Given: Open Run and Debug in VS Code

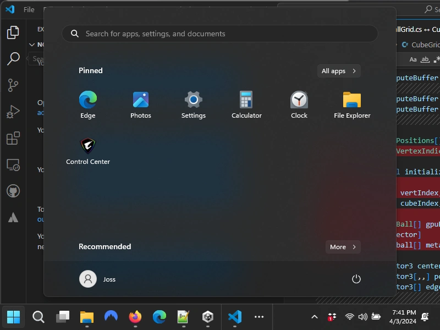Looking at the screenshot, I should [x=13, y=112].
